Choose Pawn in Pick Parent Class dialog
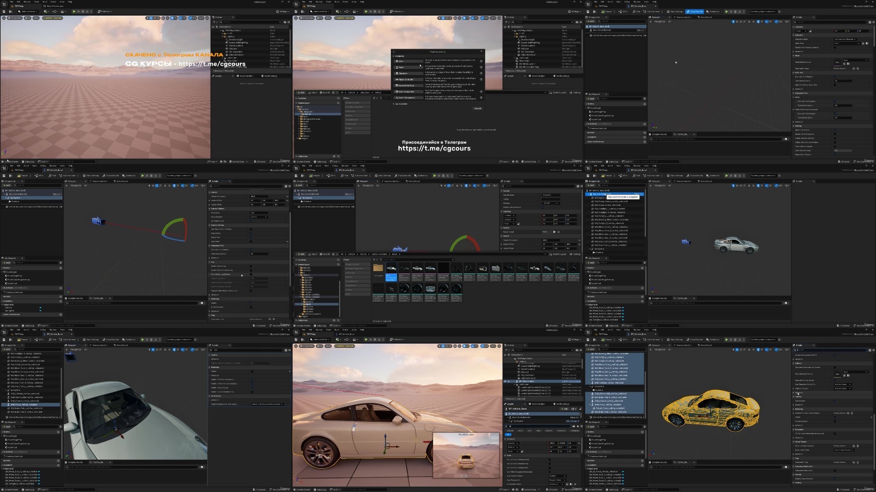 click(408, 67)
